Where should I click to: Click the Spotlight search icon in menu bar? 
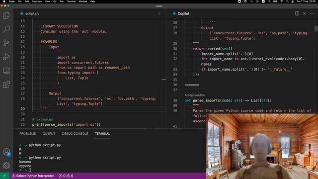pos(287,1)
